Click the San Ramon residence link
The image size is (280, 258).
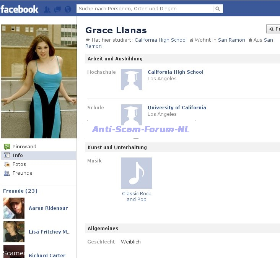231,40
